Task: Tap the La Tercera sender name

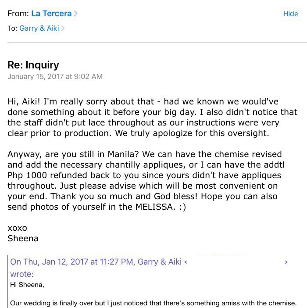Action: tap(51, 14)
